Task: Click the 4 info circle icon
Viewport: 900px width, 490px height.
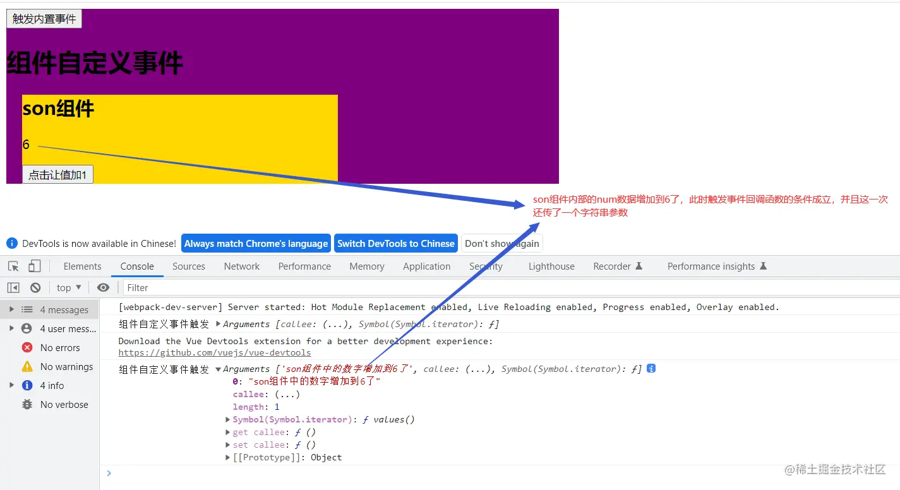Action: click(27, 385)
